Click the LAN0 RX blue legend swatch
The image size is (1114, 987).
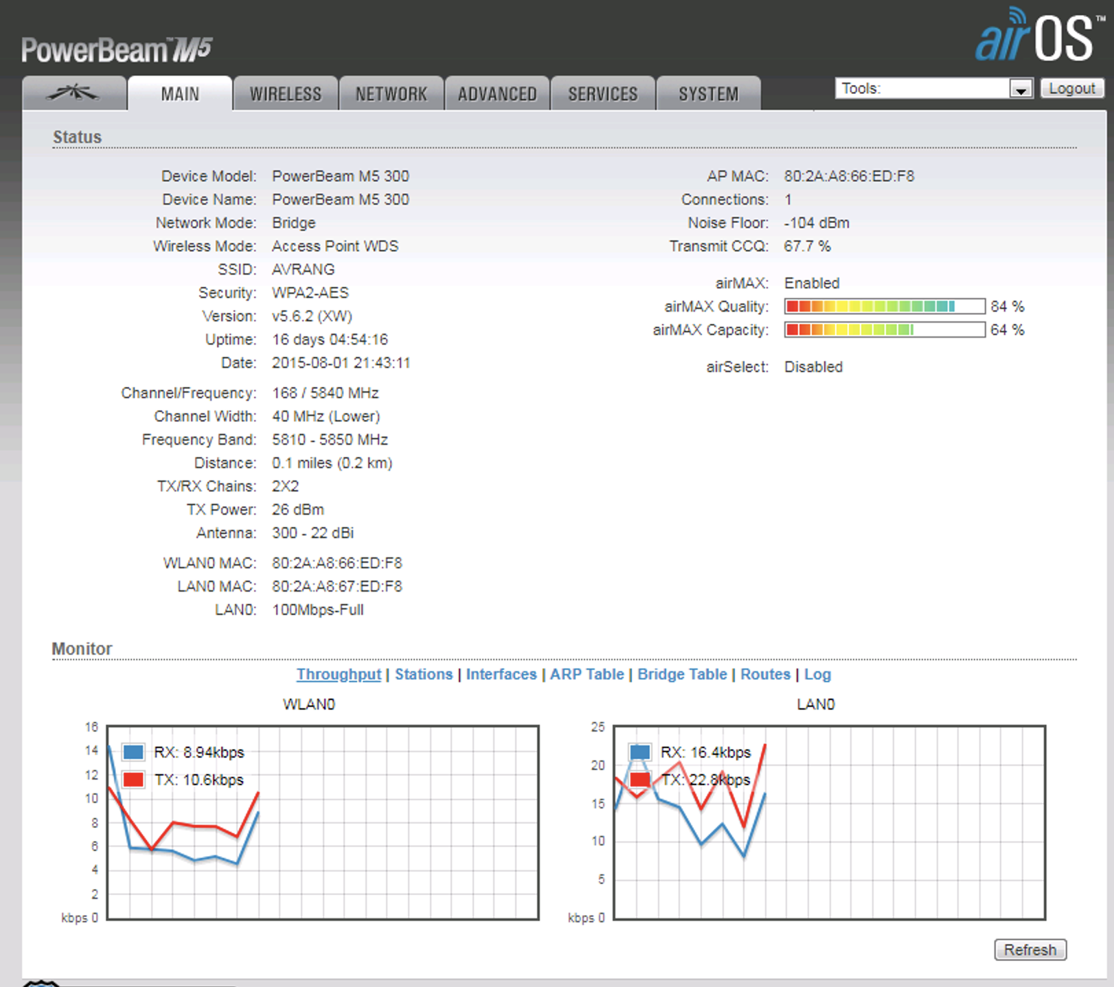coord(640,752)
